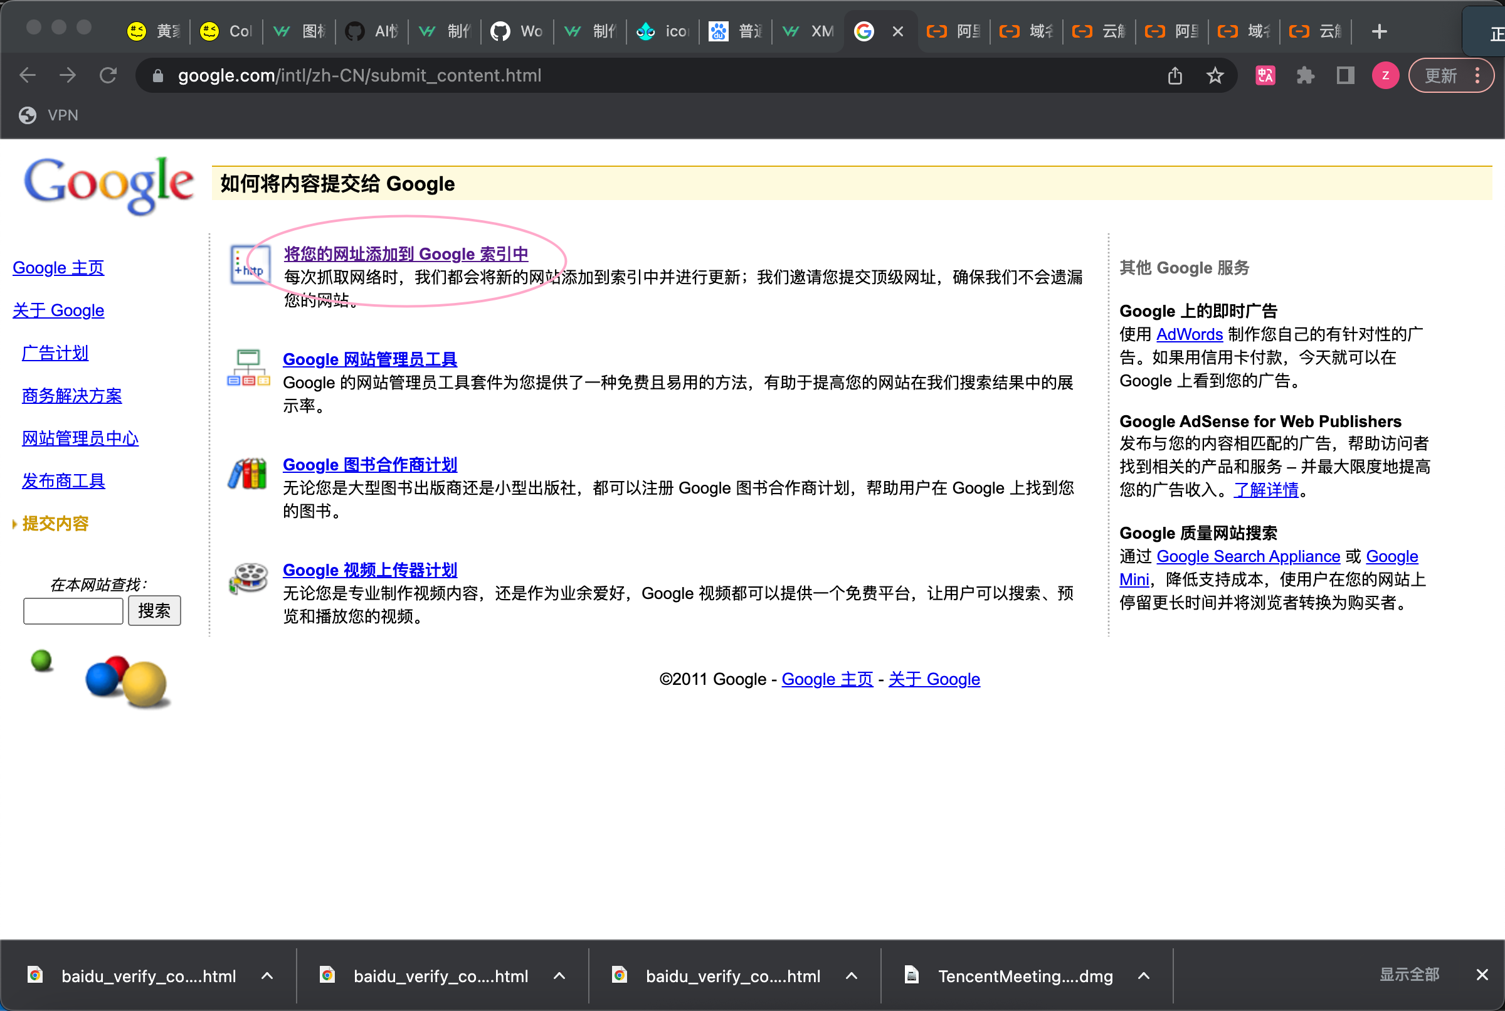
Task: Click the address bar URL
Action: pyautogui.click(x=360, y=75)
